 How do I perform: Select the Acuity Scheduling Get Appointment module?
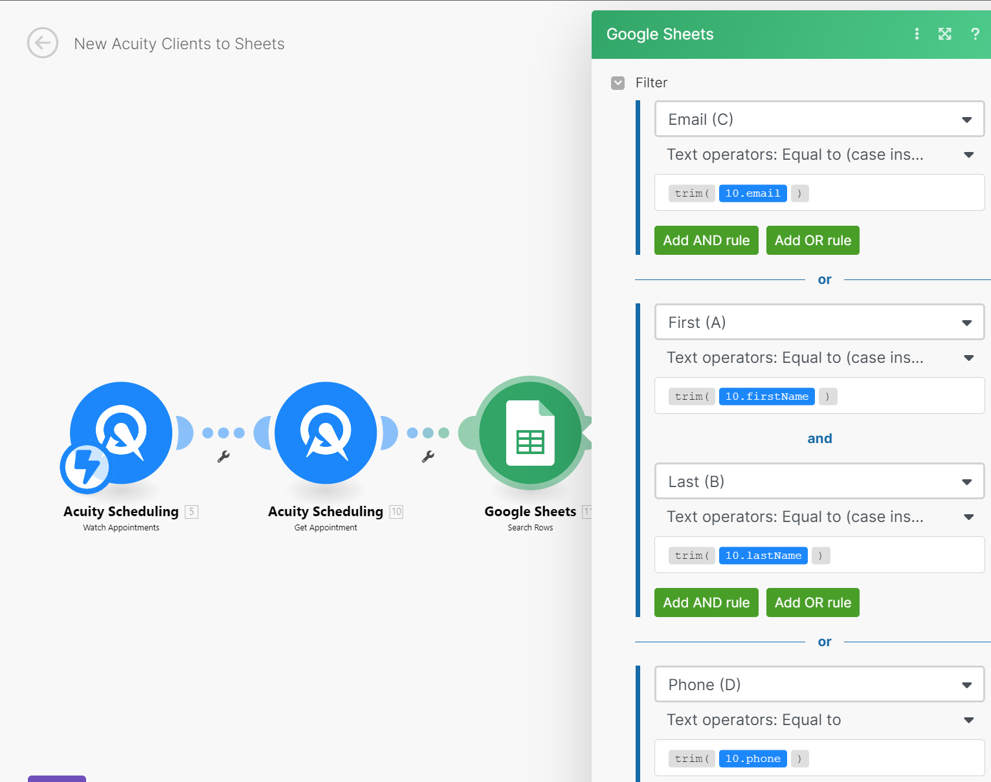[326, 433]
